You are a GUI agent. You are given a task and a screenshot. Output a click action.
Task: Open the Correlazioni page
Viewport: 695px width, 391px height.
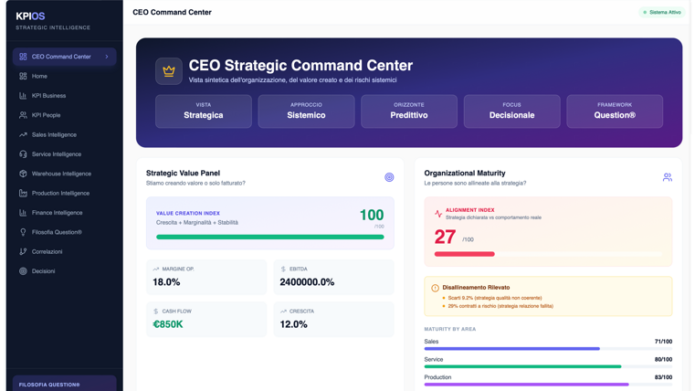pos(47,251)
